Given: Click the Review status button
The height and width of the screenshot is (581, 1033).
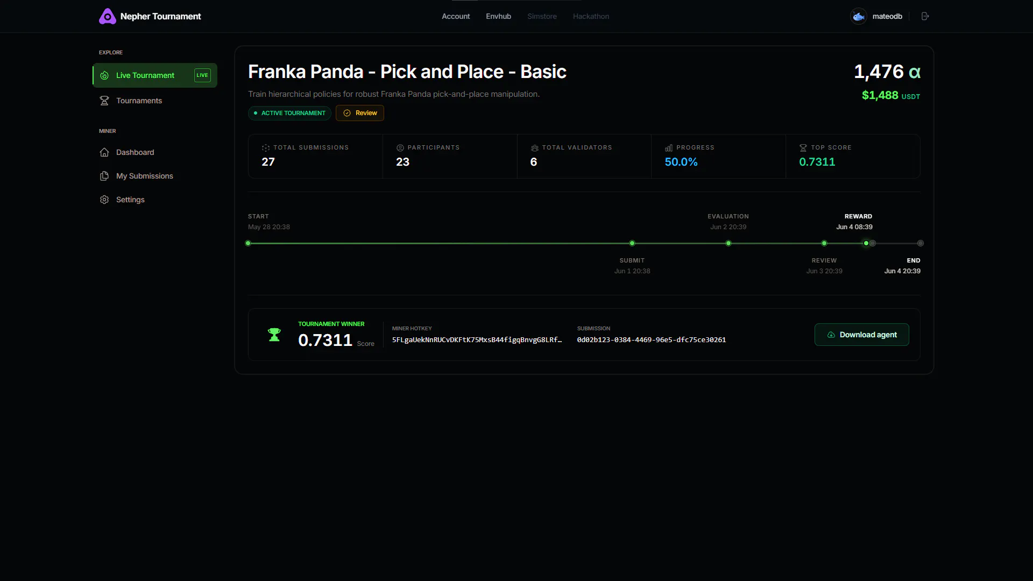Looking at the screenshot, I should [x=360, y=113].
